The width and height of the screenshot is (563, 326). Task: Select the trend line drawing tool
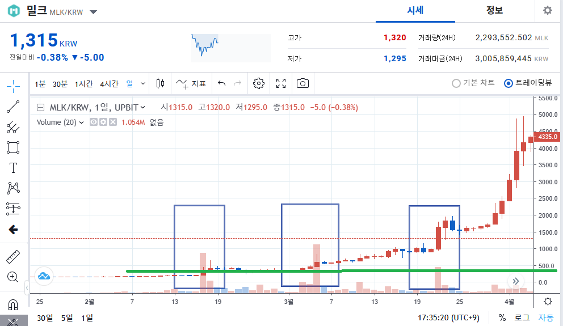click(13, 107)
